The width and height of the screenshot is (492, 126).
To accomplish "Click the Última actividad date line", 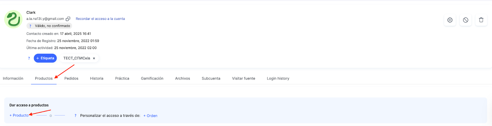I will (61, 48).
